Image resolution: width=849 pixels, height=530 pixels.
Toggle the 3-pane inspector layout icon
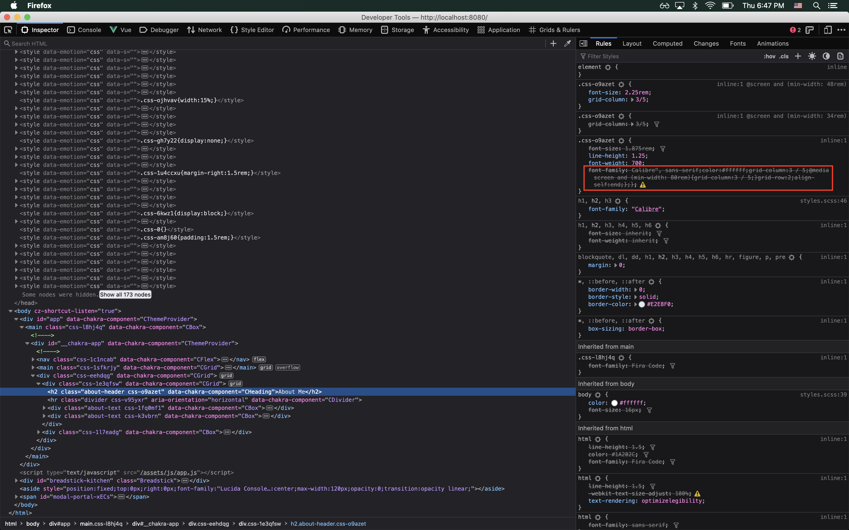tap(583, 43)
